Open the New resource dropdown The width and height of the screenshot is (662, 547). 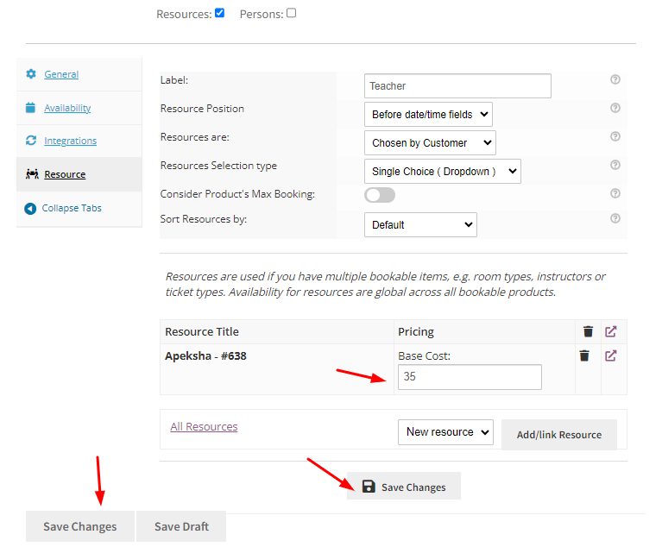pos(445,431)
